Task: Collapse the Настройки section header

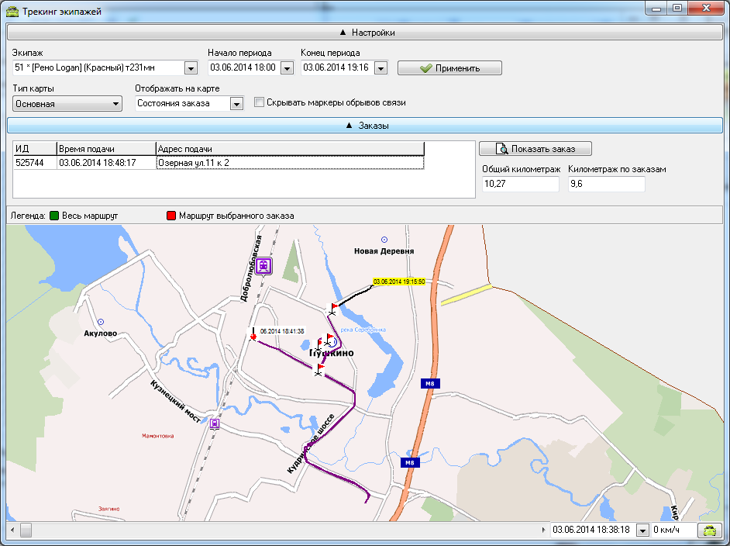Action: (365, 33)
